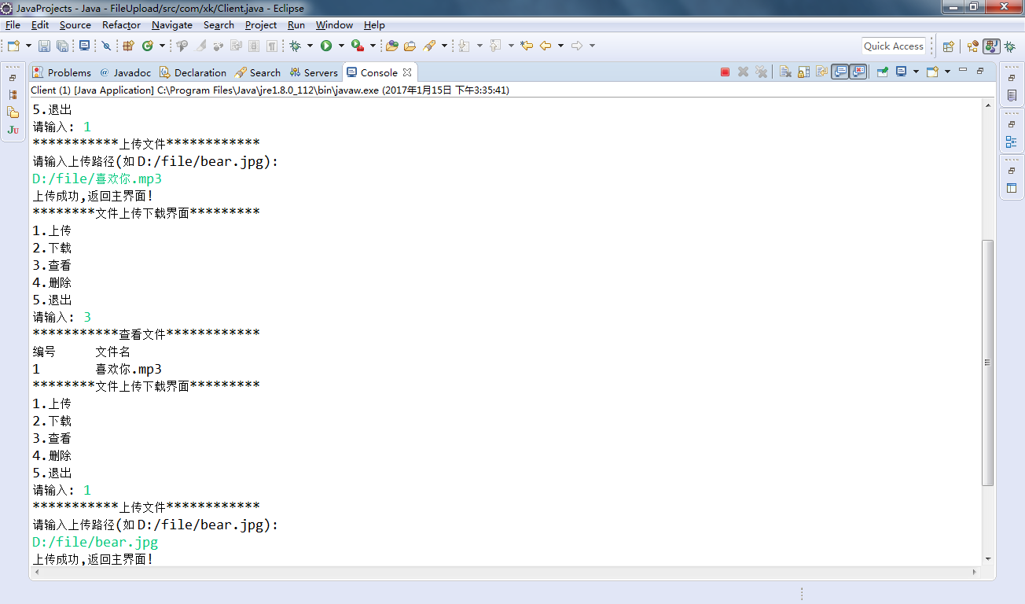Expand the Open Console dropdown arrow
Image resolution: width=1025 pixels, height=604 pixels.
pos(947,72)
